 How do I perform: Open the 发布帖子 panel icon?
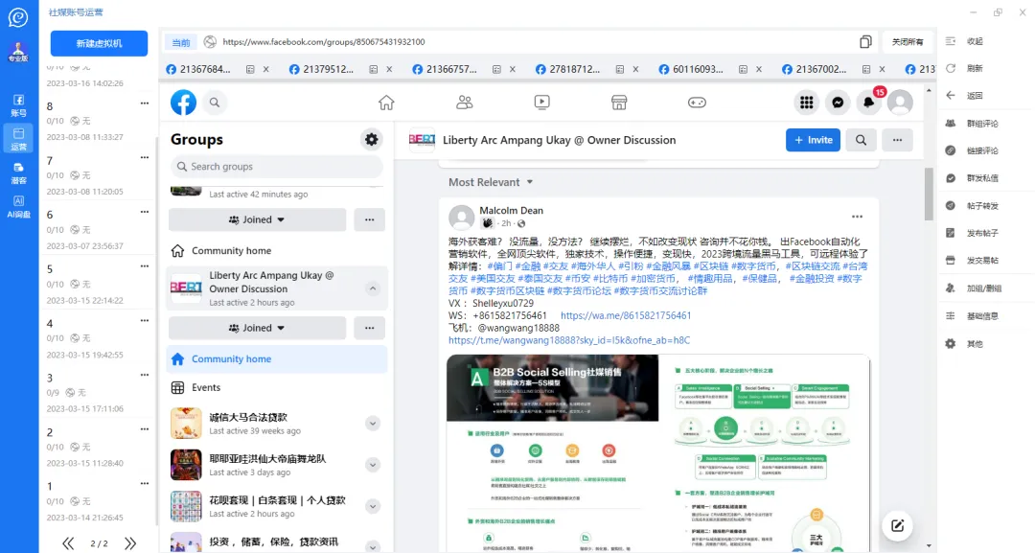pos(951,232)
